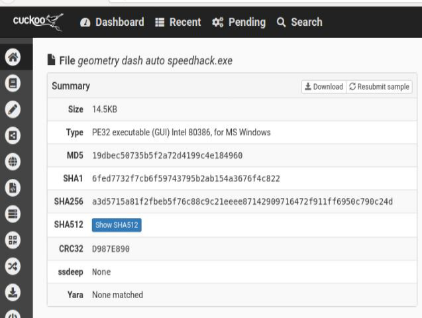
Task: Click the SHA1 row label
Action: (x=73, y=179)
